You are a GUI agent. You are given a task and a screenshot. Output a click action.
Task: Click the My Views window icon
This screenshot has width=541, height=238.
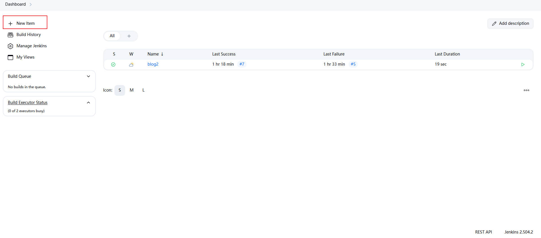pyautogui.click(x=10, y=57)
